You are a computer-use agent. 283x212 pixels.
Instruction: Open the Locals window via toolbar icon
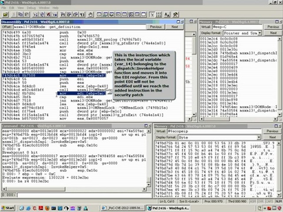pyautogui.click(x=112, y=15)
